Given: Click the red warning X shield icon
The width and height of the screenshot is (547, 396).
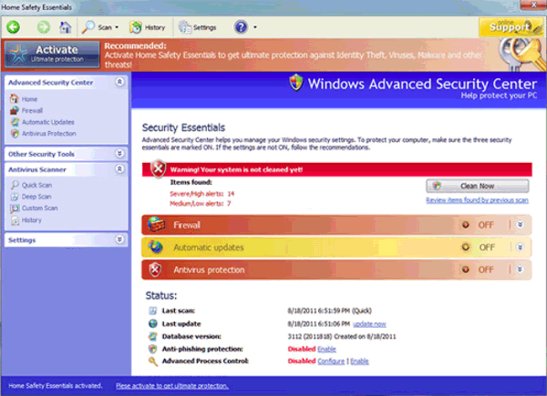Looking at the screenshot, I should [157, 169].
